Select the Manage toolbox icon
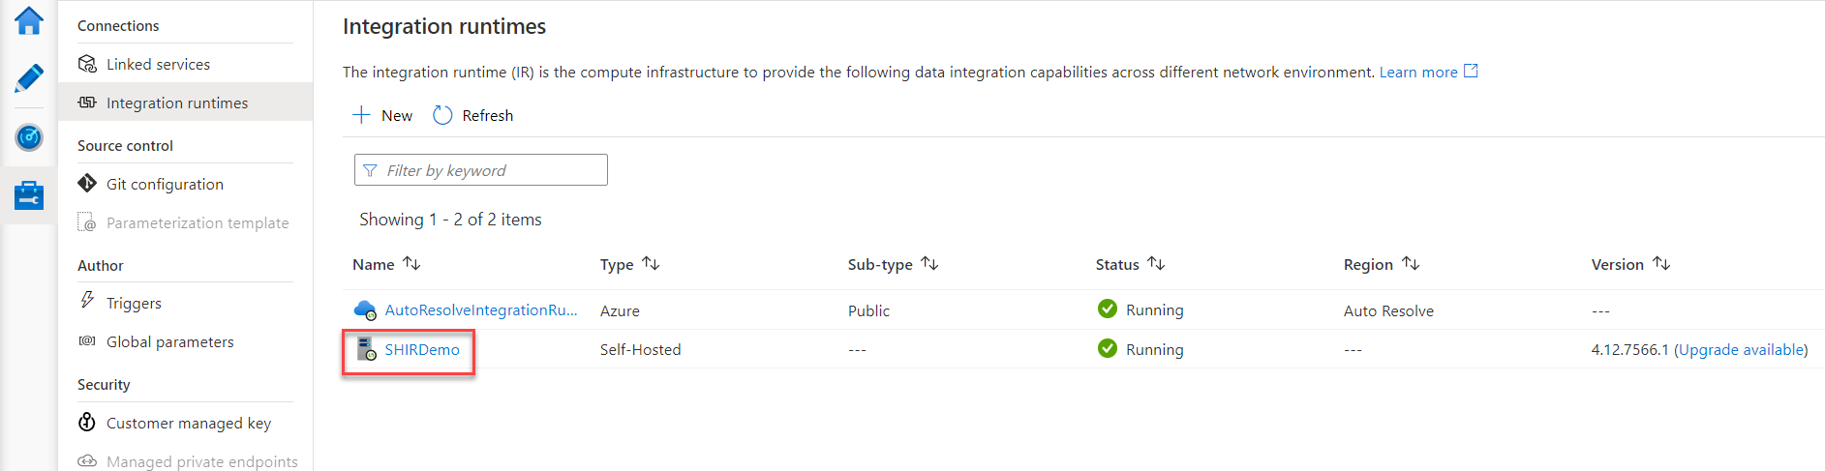 click(x=29, y=195)
